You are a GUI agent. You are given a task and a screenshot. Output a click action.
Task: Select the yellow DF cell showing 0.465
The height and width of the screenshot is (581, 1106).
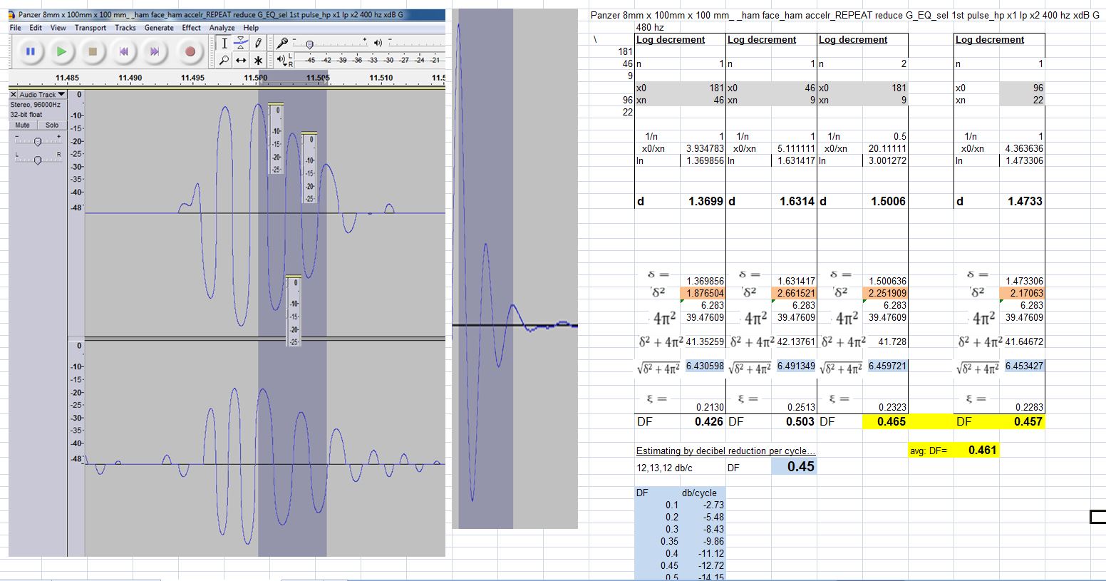(884, 421)
